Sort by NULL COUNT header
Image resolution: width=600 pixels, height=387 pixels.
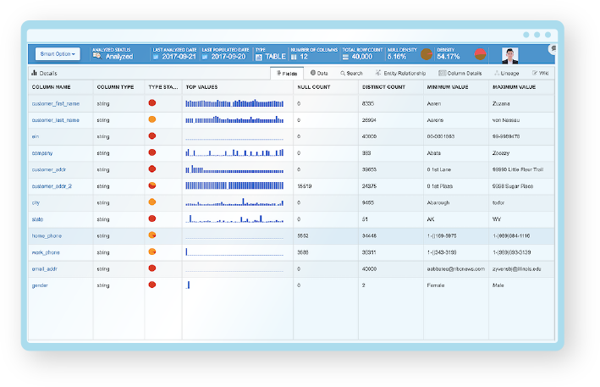coord(314,87)
